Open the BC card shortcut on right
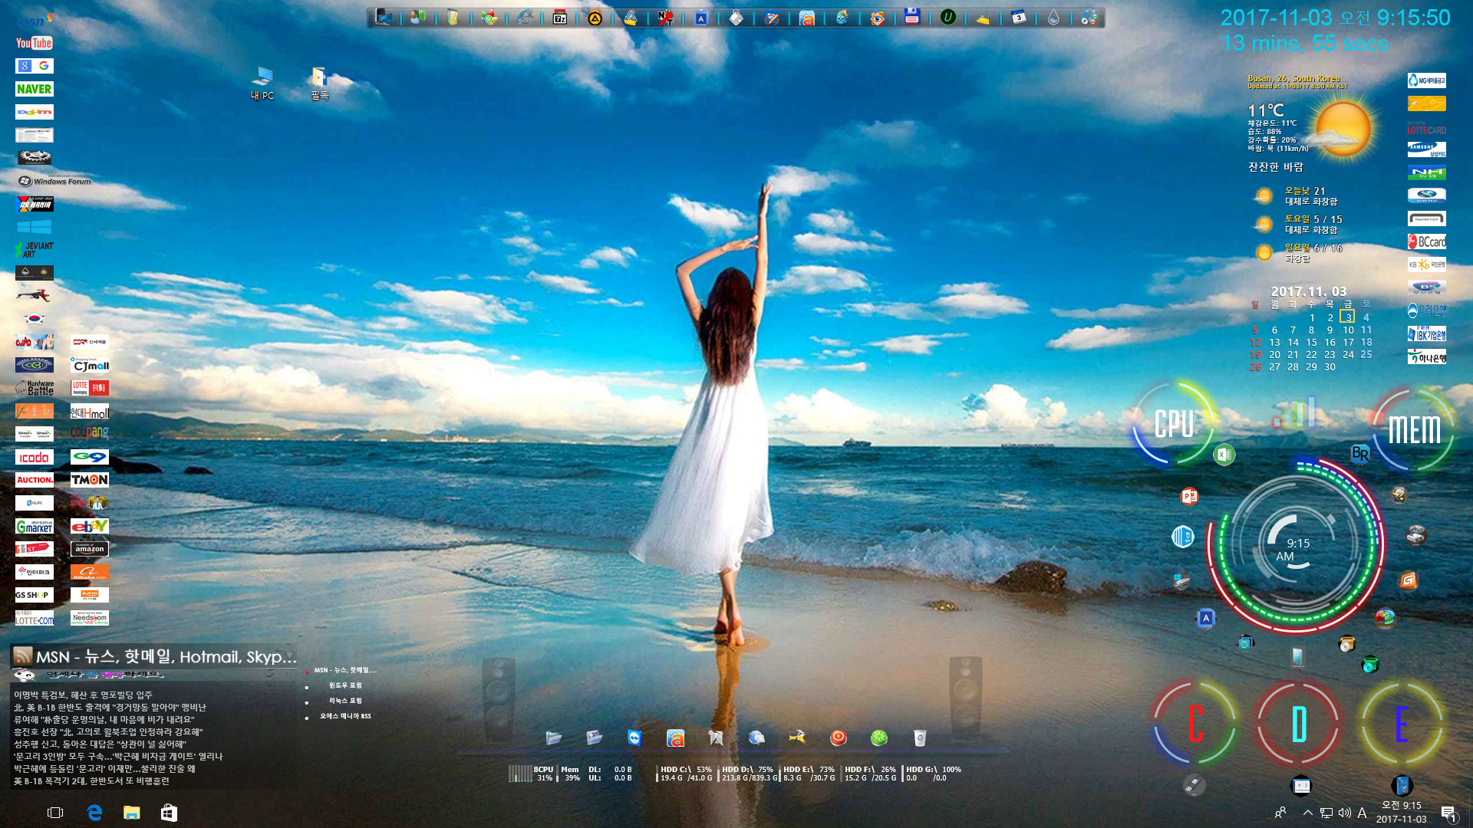This screenshot has height=828, width=1473. tap(1427, 242)
